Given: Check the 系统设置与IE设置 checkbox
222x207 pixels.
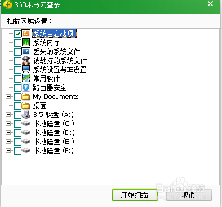Looking at the screenshot, I should [17, 70].
